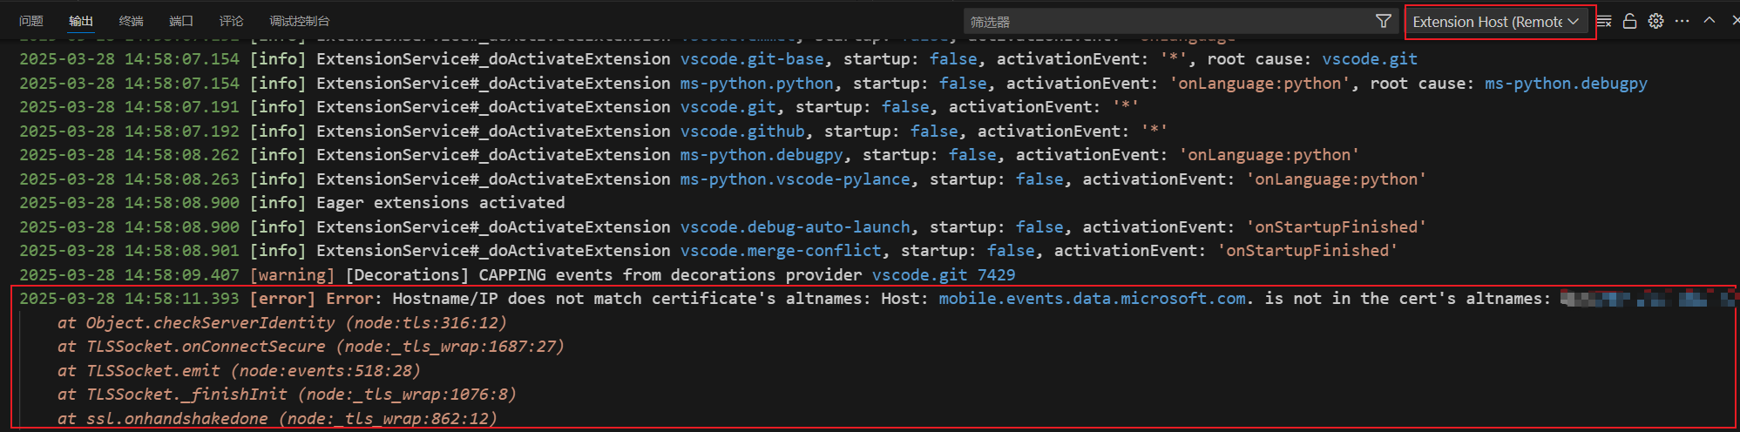The height and width of the screenshot is (432, 1740).
Task: Click the 'at Object.checkServerIdentity (node:tls:316:12)' line
Action: [x=282, y=323]
